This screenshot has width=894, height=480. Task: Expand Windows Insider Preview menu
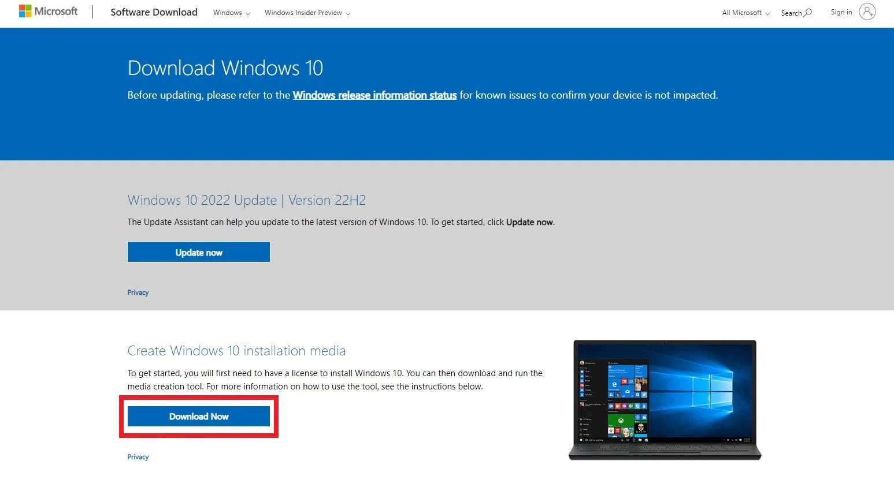pos(307,13)
